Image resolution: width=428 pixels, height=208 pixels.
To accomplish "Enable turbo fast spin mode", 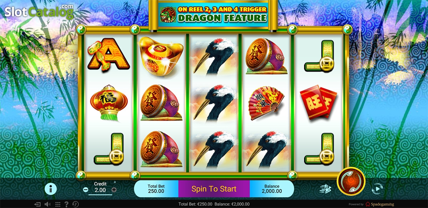I will click(x=325, y=189).
